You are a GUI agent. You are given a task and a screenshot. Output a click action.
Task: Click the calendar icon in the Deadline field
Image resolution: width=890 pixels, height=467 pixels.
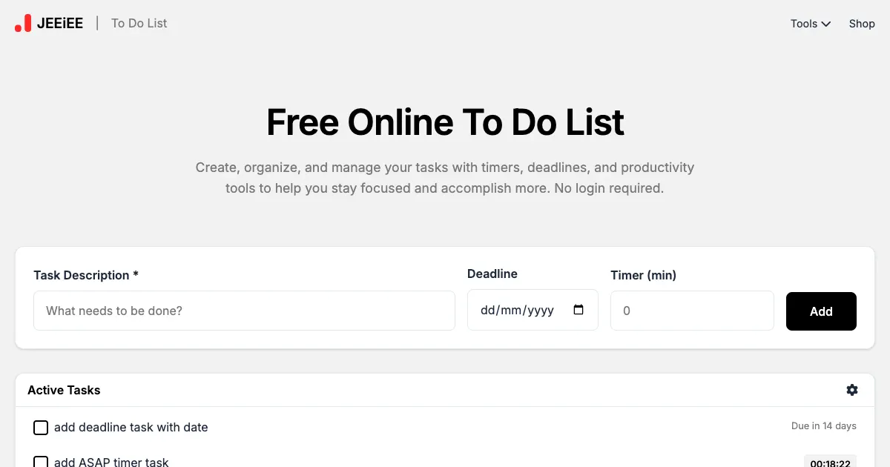(578, 310)
